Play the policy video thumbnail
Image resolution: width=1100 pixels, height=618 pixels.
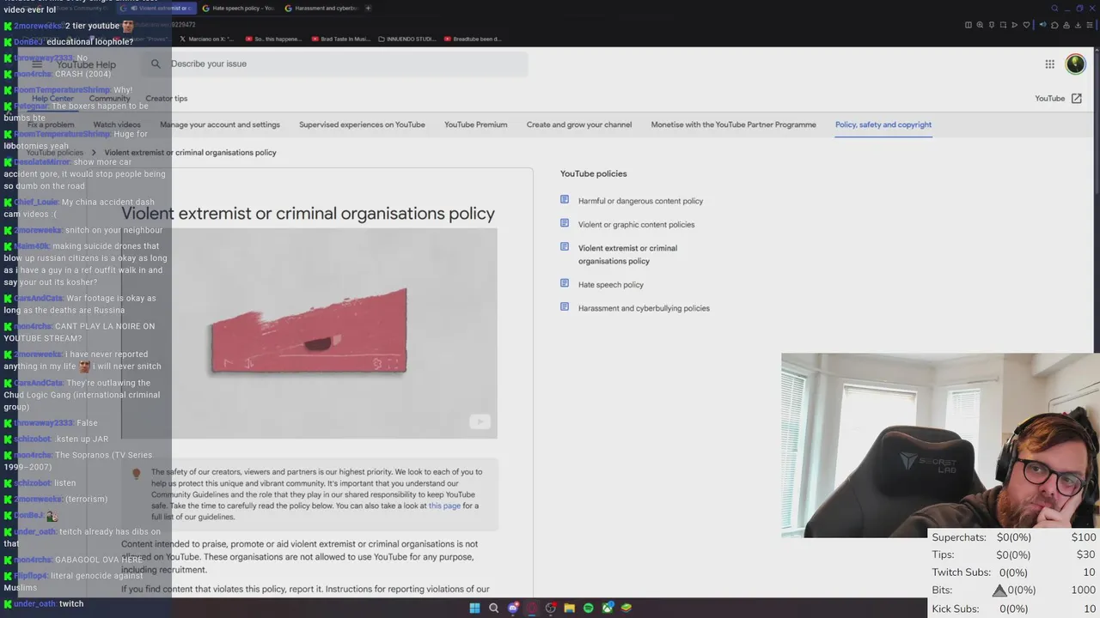click(x=309, y=333)
